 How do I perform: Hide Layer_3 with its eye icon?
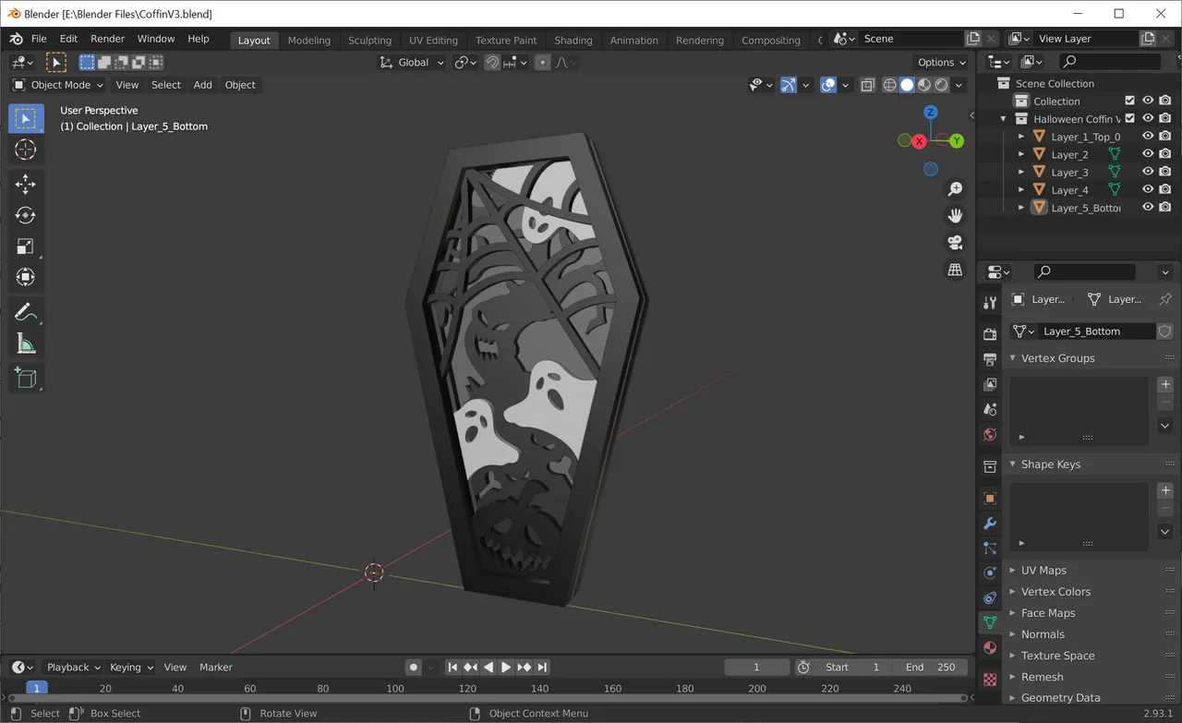coord(1148,172)
